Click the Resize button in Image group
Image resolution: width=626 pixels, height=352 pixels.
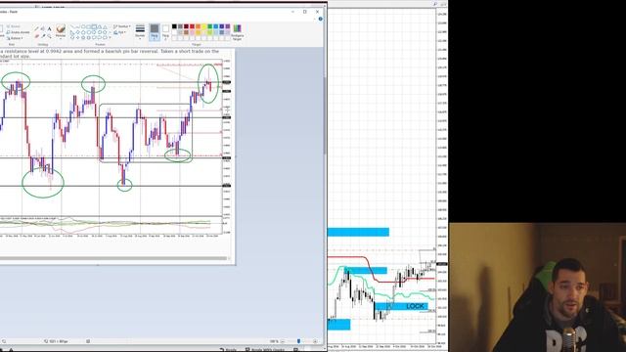tap(18, 32)
